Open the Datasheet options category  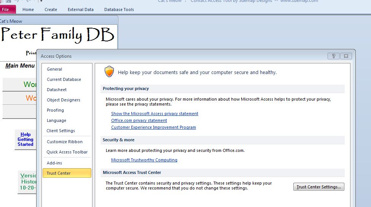click(x=67, y=90)
